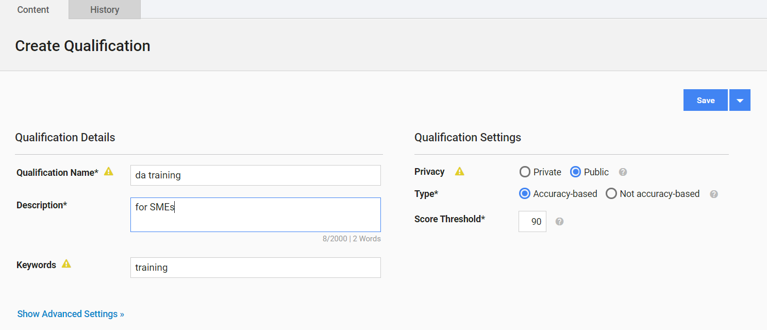The width and height of the screenshot is (767, 330).
Task: Switch to the History tab
Action: (x=105, y=9)
